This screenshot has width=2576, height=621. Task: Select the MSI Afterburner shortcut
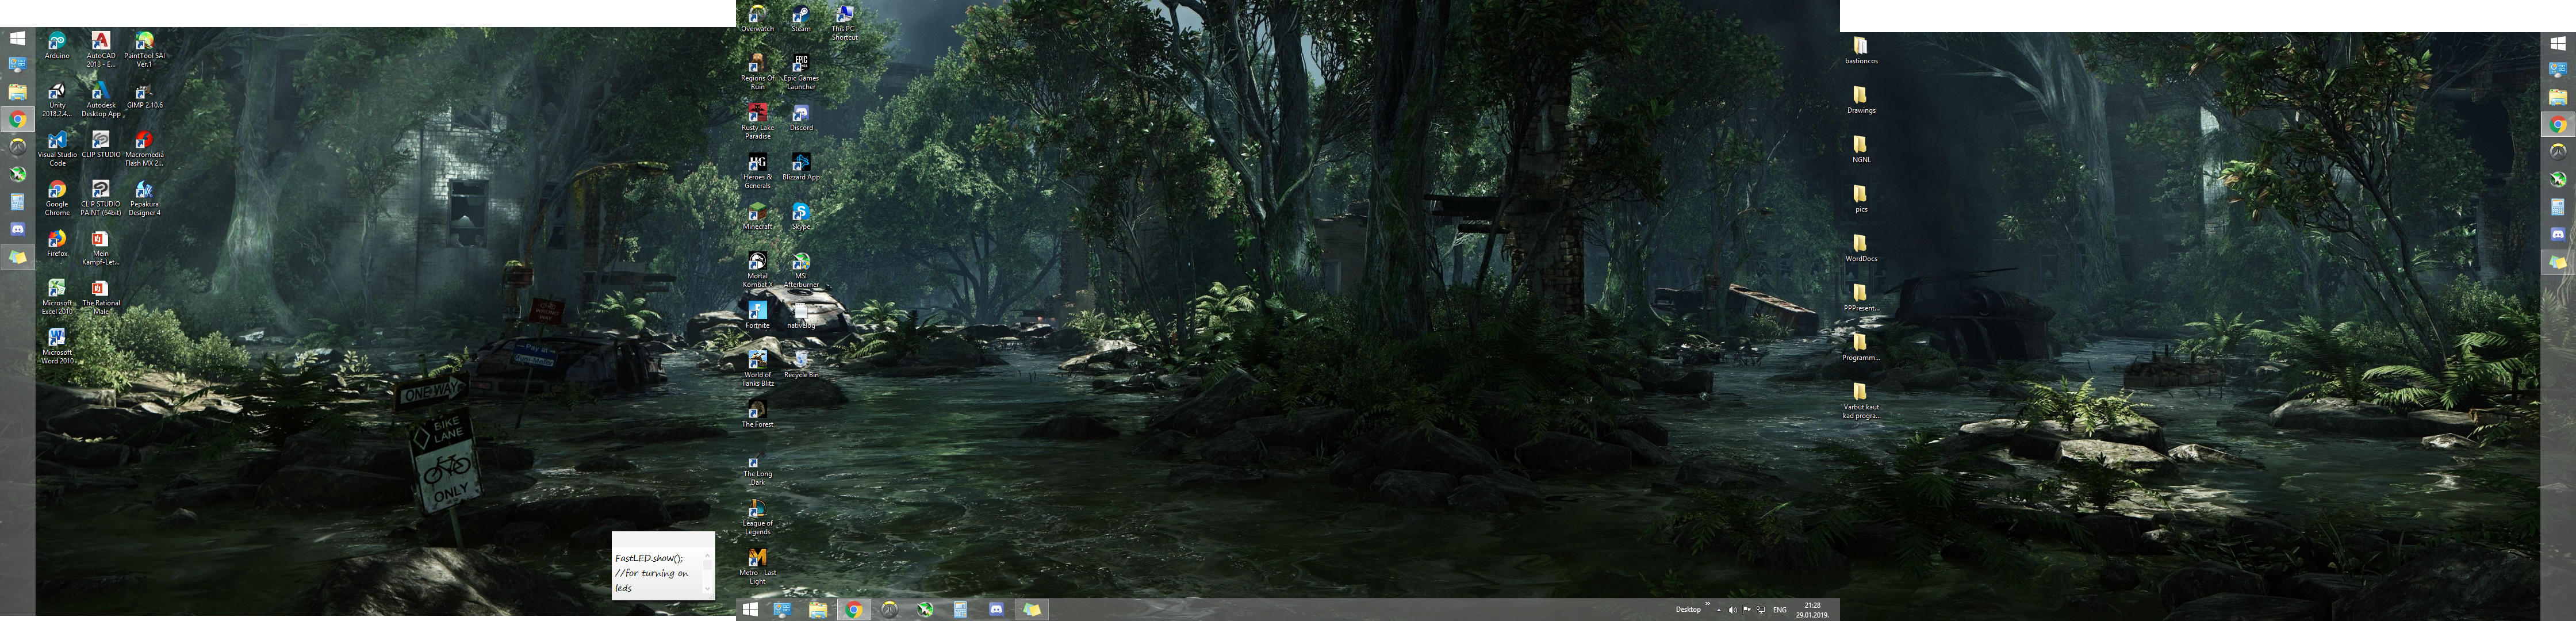(x=801, y=270)
